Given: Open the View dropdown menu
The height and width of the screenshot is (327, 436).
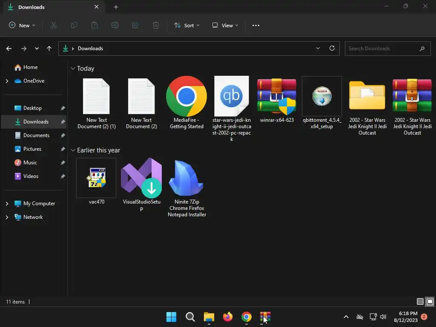Looking at the screenshot, I should pyautogui.click(x=225, y=25).
